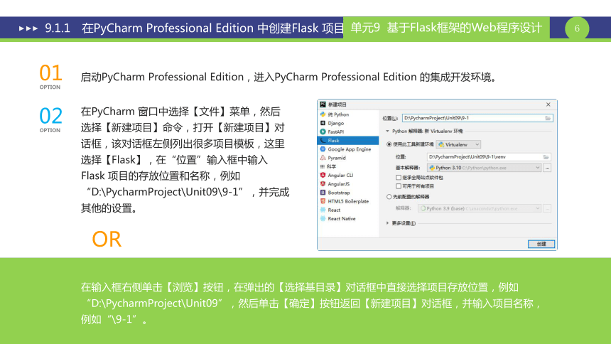The image size is (611, 344).
Task: Click the project 位置 path input field
Action: (477, 118)
